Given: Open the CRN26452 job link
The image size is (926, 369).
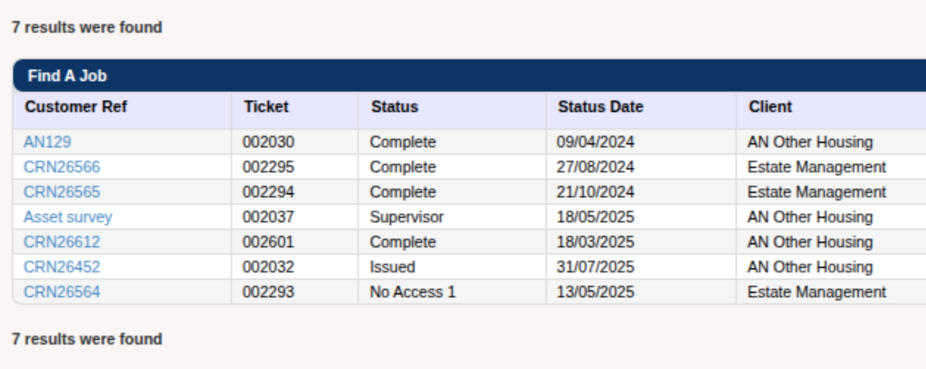Looking at the screenshot, I should pyautogui.click(x=62, y=267).
